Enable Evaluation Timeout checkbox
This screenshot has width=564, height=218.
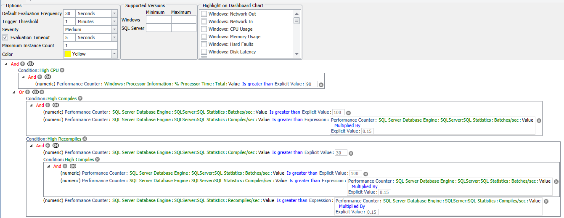point(5,37)
